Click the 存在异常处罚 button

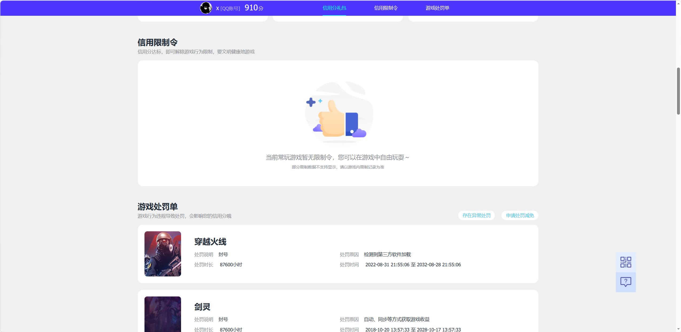coord(476,215)
